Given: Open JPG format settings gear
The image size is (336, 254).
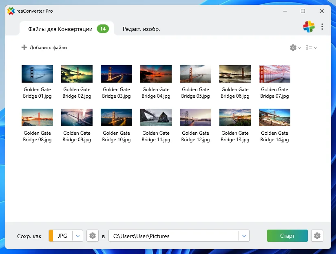Looking at the screenshot, I should pos(93,236).
